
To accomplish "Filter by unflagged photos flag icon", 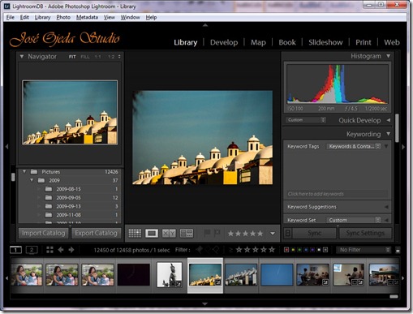I will pyautogui.click(x=208, y=250).
